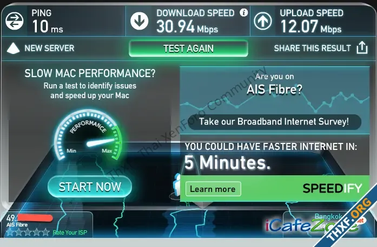Click the download speed arrow icon
The width and height of the screenshot is (377, 247).
[x=139, y=21]
